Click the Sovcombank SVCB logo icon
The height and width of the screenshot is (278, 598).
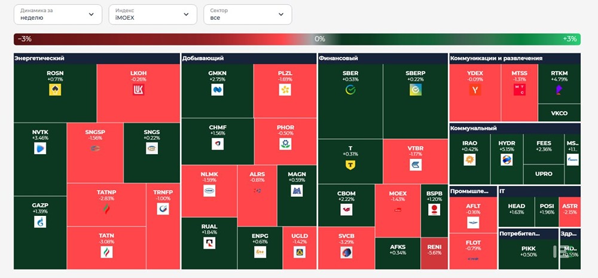pos(346,252)
